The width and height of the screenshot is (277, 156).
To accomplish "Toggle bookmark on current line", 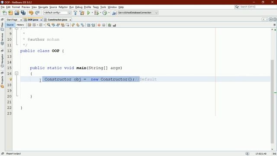I will pos(83,25).
